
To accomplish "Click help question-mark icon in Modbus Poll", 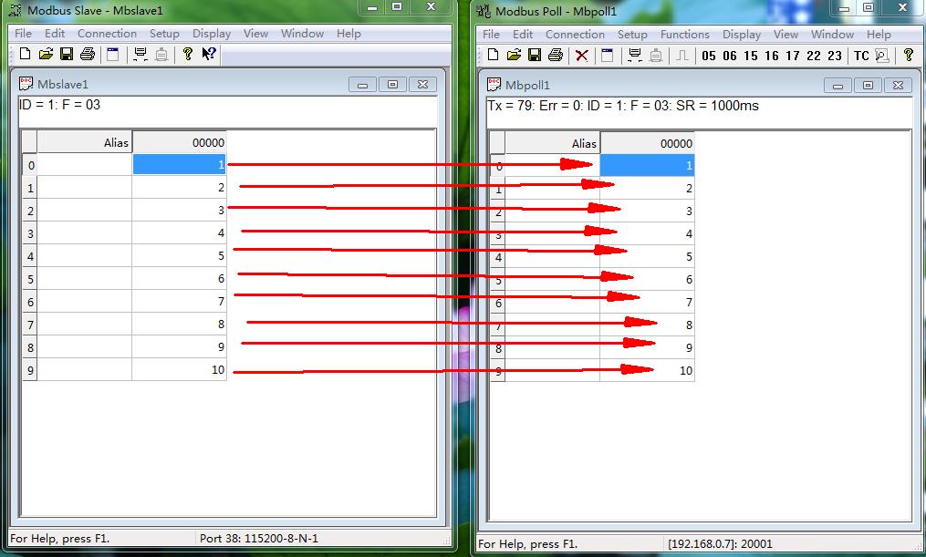I will (909, 56).
